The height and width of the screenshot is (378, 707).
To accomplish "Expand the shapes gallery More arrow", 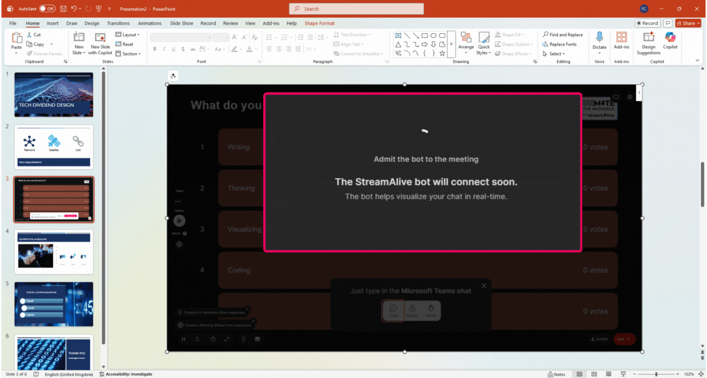I will click(451, 44).
